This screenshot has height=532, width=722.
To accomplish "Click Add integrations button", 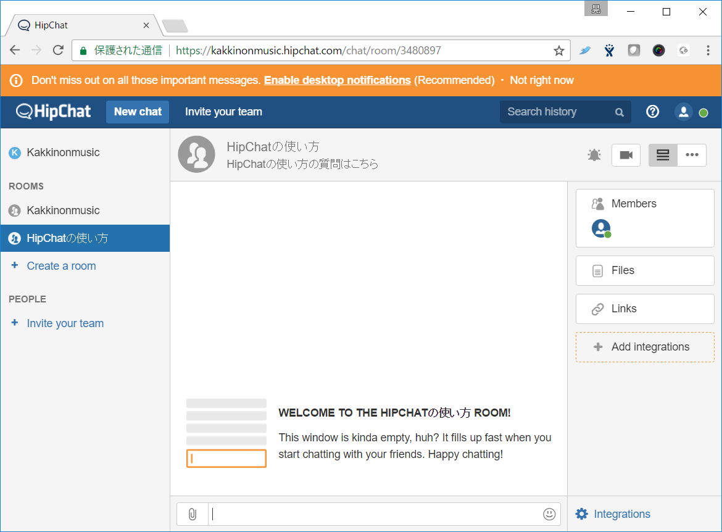I will [645, 347].
